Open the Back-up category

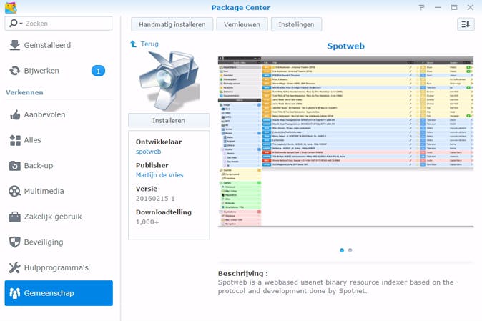click(59, 166)
